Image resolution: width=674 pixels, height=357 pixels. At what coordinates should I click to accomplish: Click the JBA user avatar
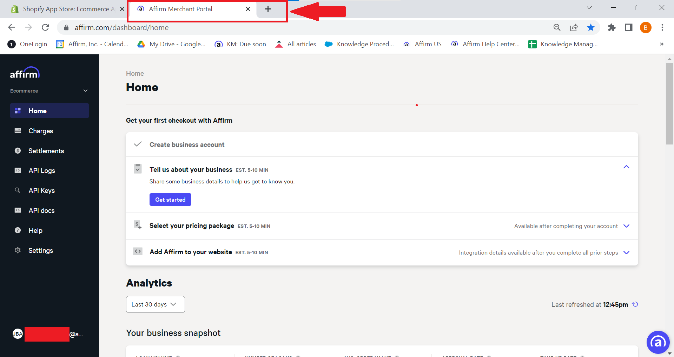point(18,334)
